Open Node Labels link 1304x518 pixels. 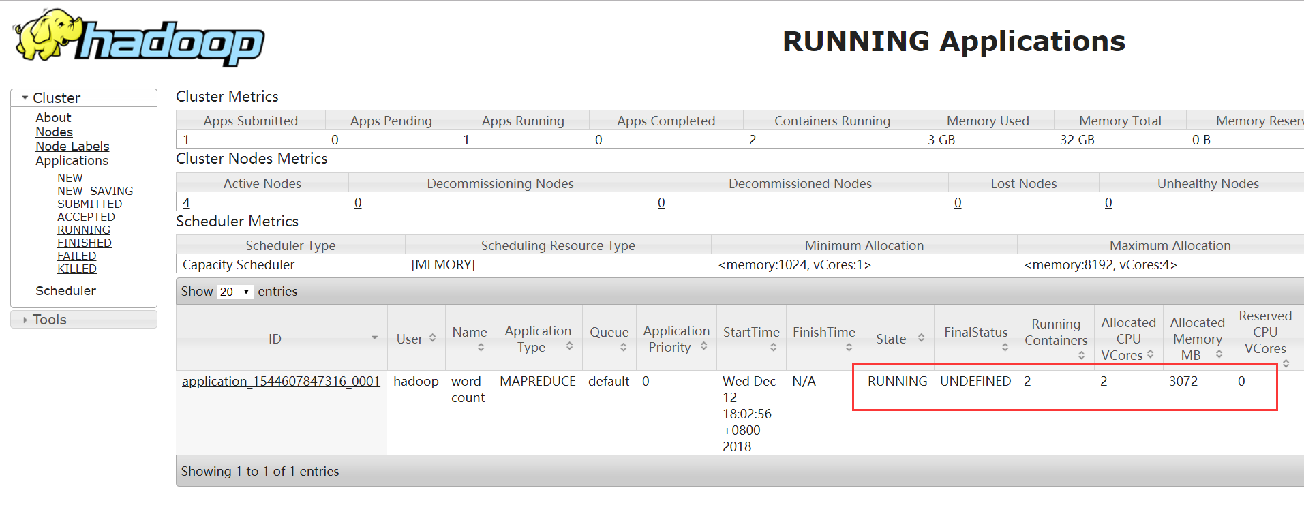click(72, 147)
